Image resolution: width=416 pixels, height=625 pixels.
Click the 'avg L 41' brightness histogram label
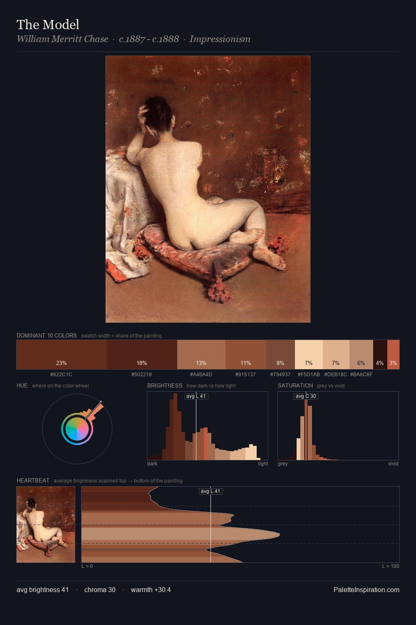[x=196, y=396]
